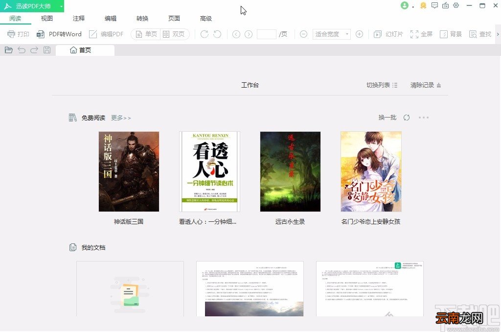This screenshot has width=501, height=332.
Task: Open the 页面 menu tab
Action: pos(174,18)
